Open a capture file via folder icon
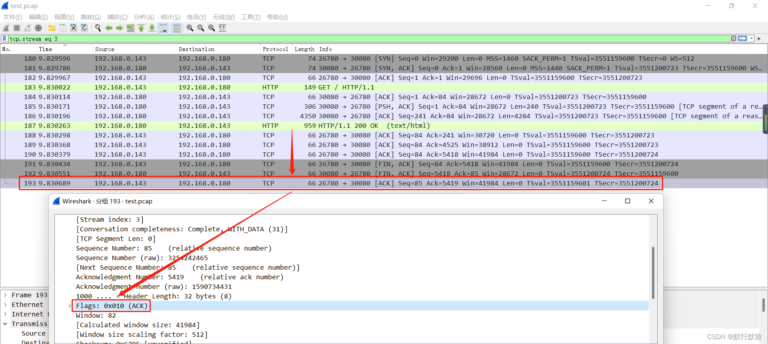768x344 pixels. 52,28
